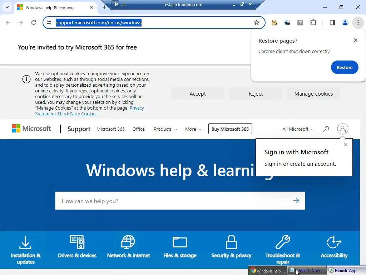Viewport: 366px width, 275px height.
Task: Open Remote App taskbar item
Action: [x=346, y=271]
